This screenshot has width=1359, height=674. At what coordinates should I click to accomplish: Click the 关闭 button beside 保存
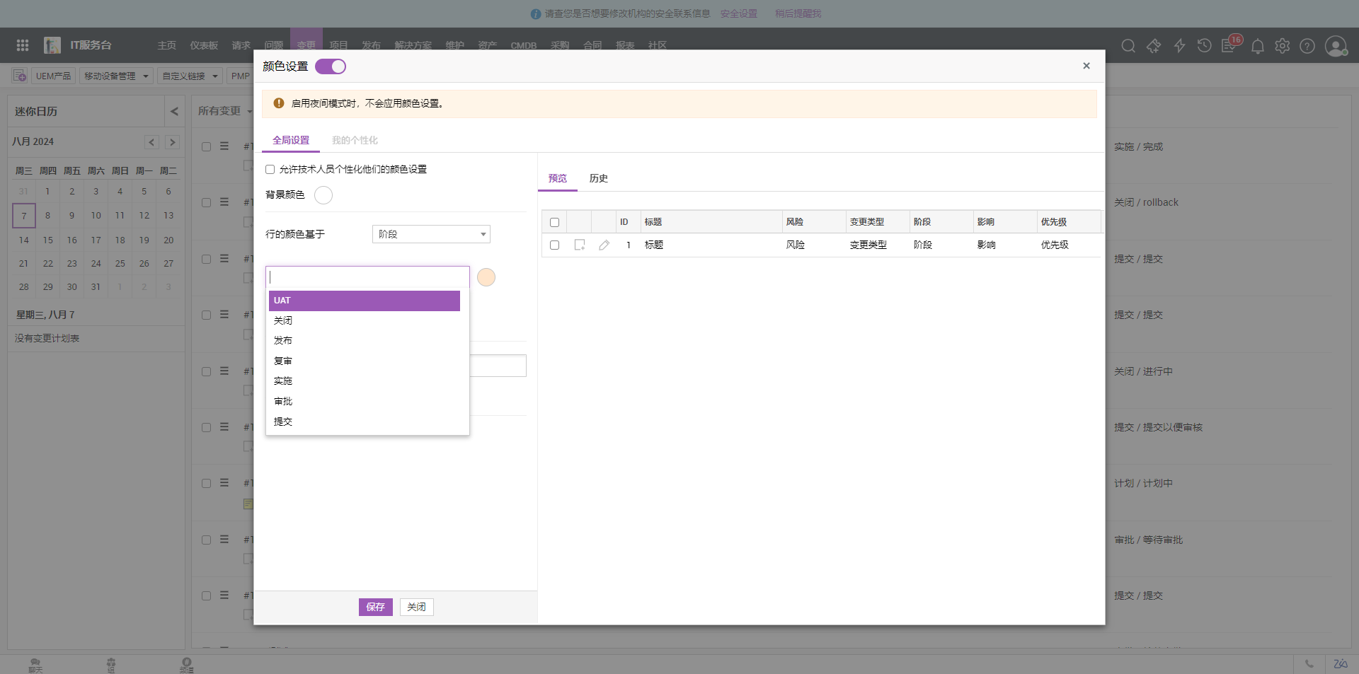tap(416, 607)
